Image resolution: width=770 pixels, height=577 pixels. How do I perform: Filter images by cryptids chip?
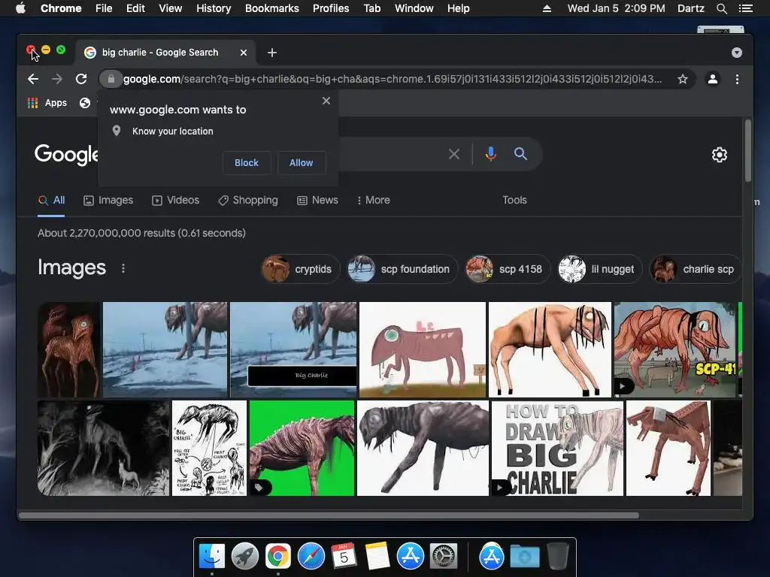300,269
